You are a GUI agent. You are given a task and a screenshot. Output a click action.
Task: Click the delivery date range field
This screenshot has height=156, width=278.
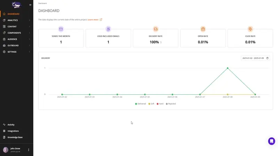[x=253, y=58]
